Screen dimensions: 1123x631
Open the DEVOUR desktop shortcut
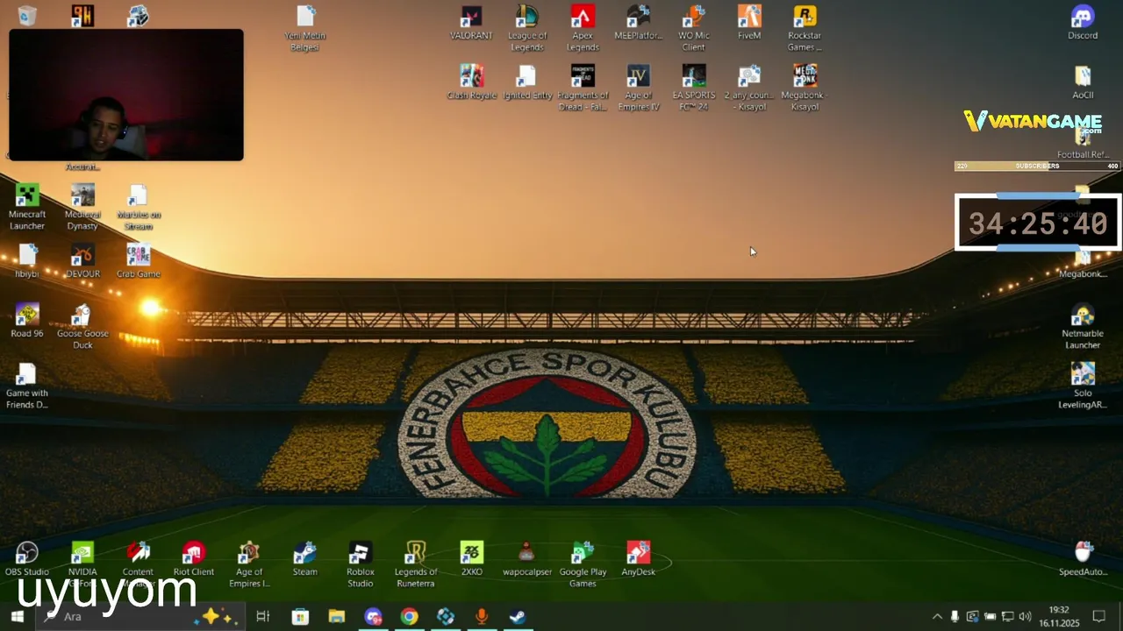point(82,261)
